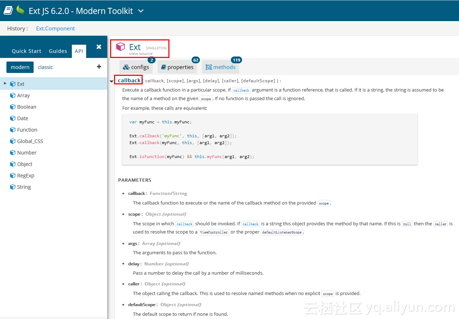Click the 'caller' parameter name
Screen dimensions: 459x319
134,284
